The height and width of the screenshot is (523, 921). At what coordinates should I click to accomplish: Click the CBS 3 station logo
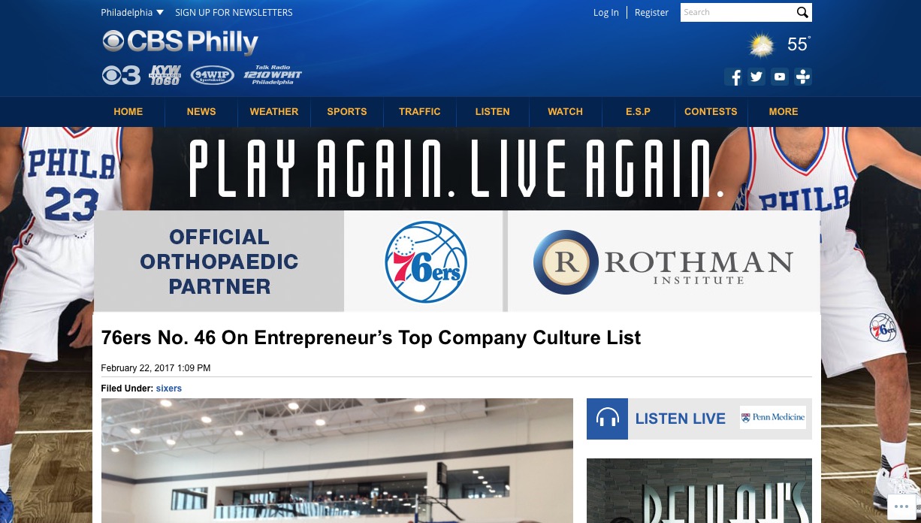pyautogui.click(x=121, y=75)
